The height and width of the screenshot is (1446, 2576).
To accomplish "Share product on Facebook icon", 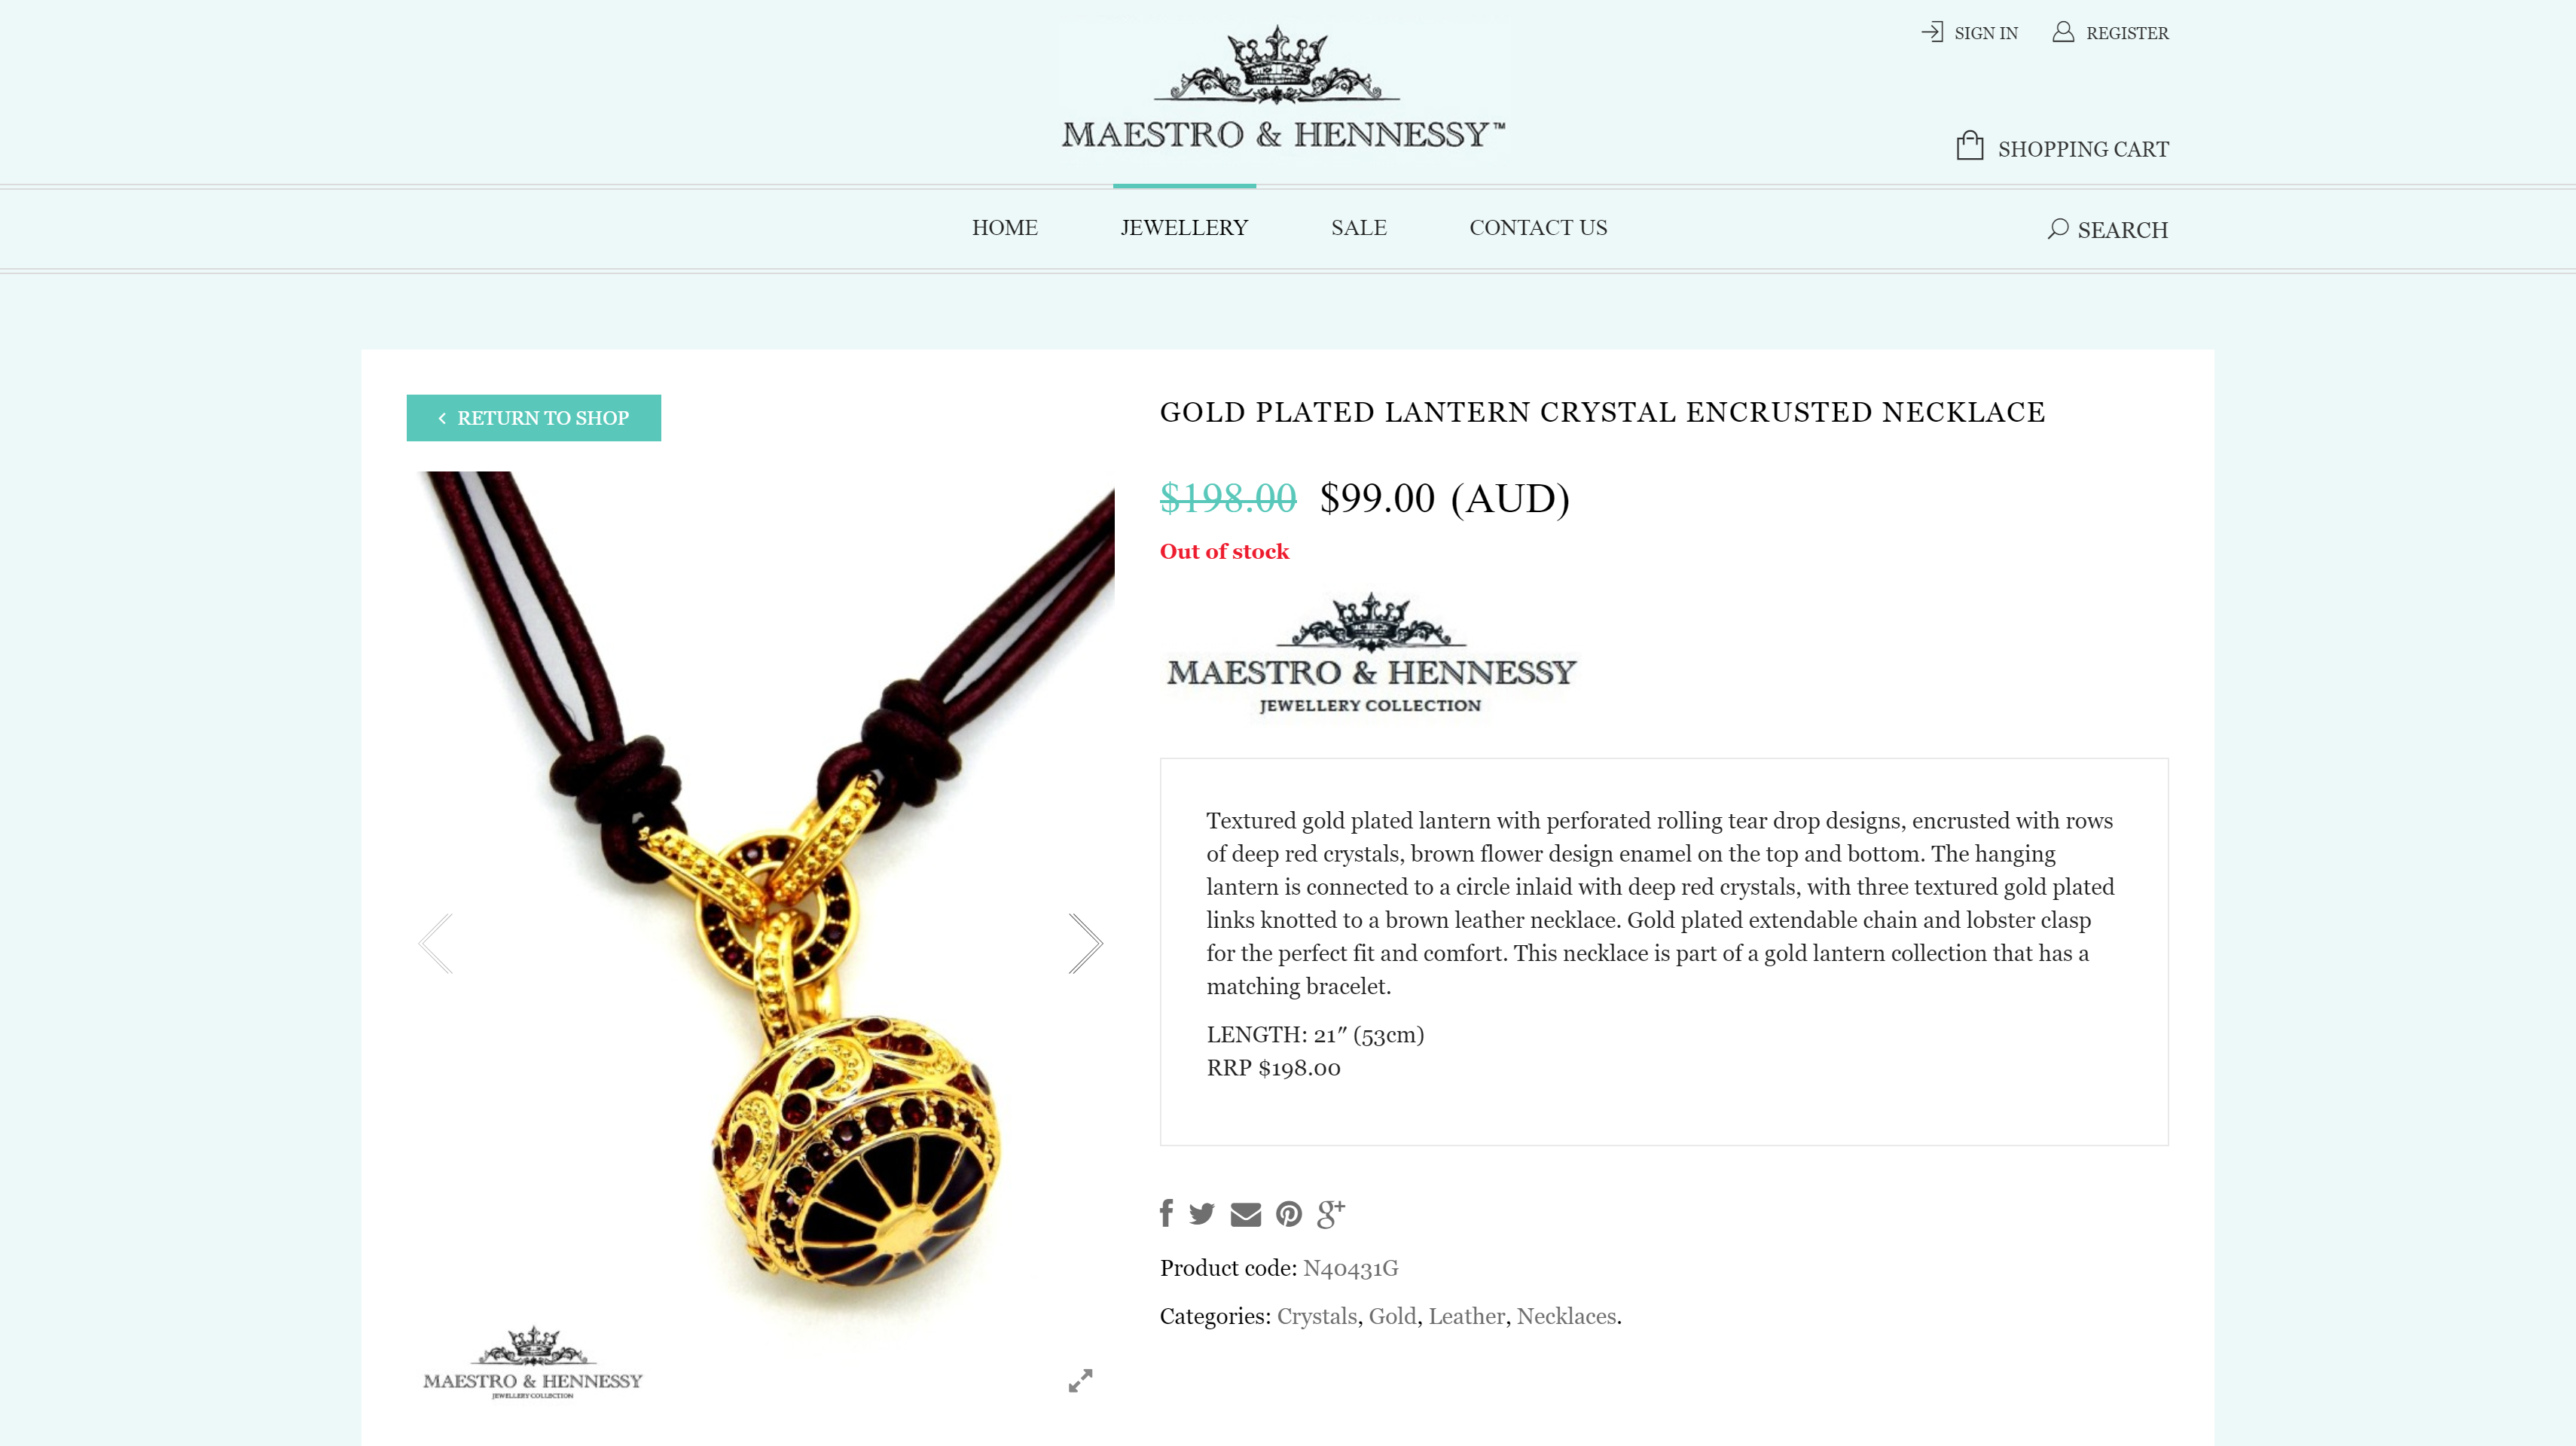I will [1166, 1213].
